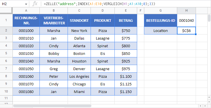
Task: Select invoice number 0001080
Action: pyautogui.click(x=26, y=92)
